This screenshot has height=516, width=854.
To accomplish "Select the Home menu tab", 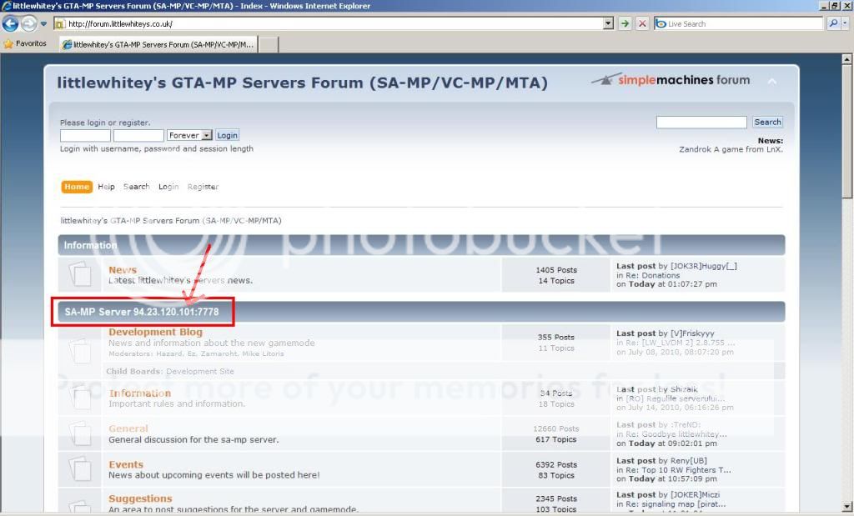I will point(76,187).
